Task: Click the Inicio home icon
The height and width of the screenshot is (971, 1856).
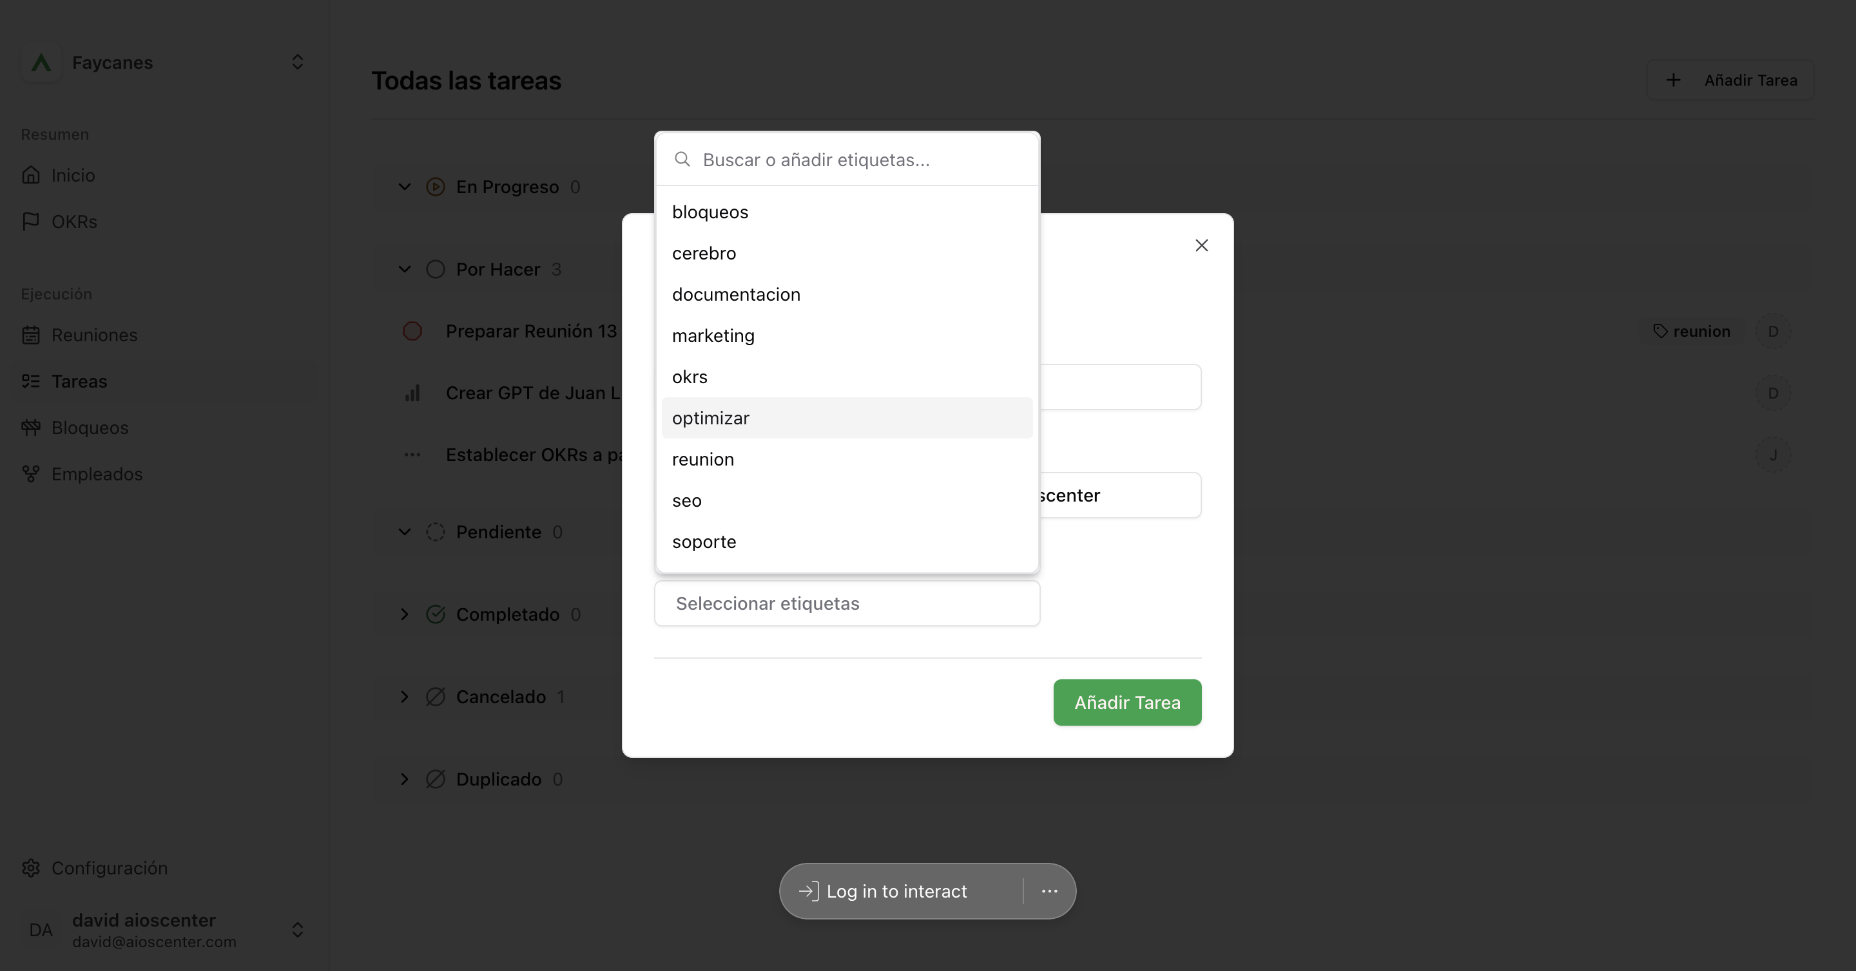Action: pyautogui.click(x=31, y=175)
